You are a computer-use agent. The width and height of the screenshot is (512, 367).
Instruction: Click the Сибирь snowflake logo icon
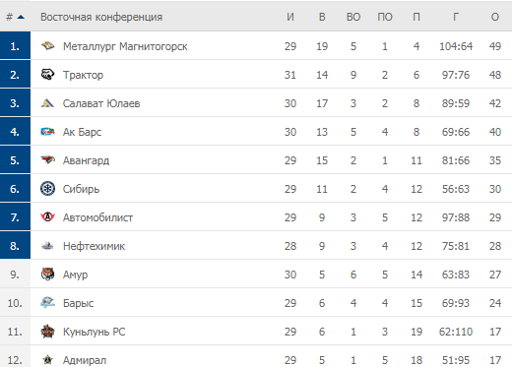point(47,189)
